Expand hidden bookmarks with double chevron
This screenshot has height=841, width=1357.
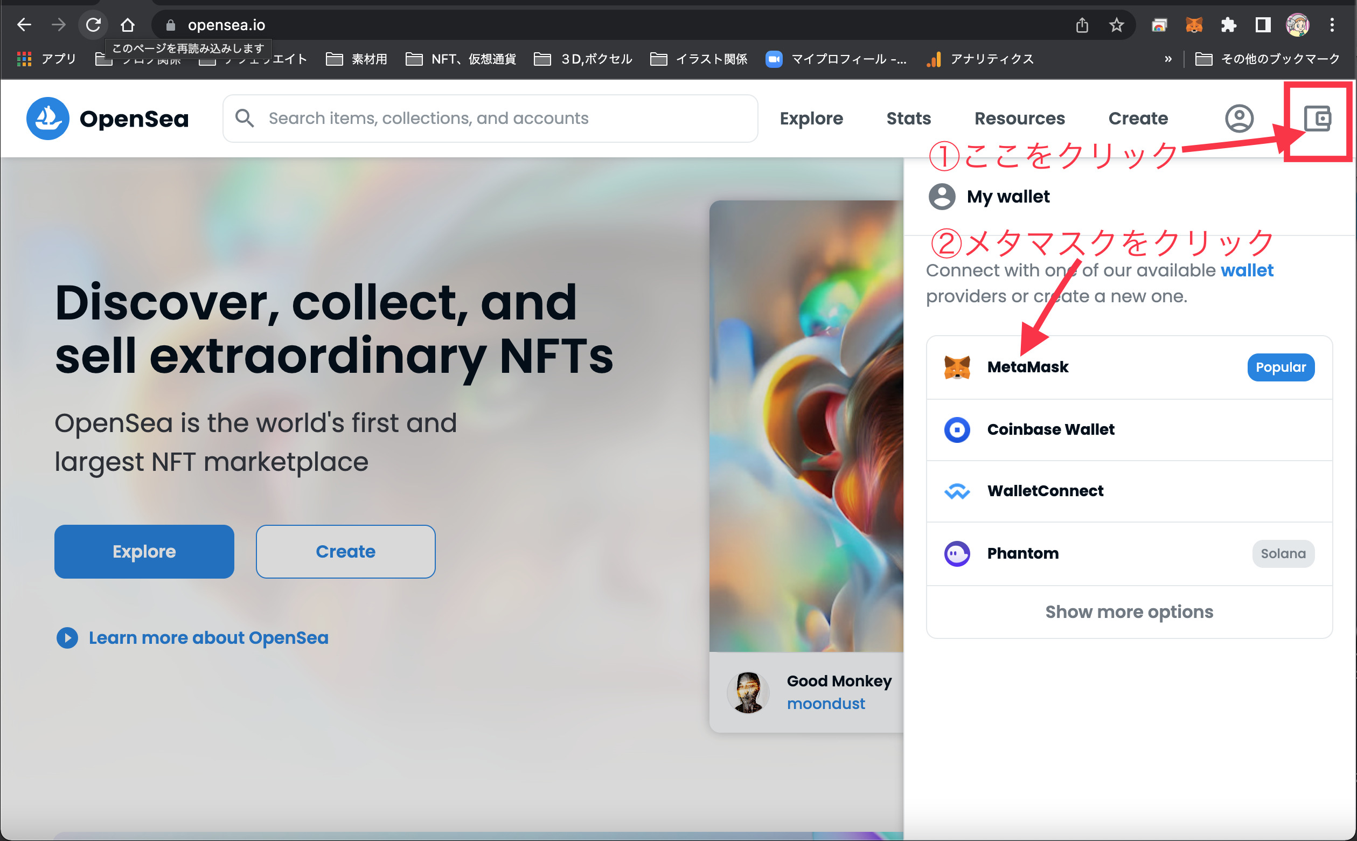pyautogui.click(x=1168, y=59)
